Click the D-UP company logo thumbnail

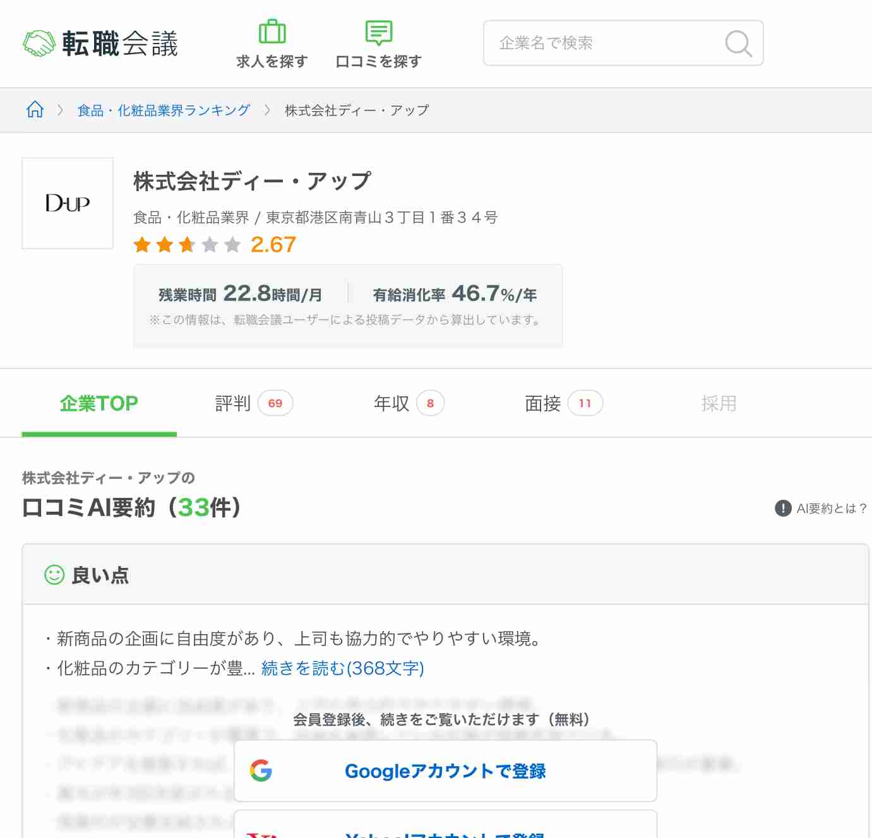tap(67, 203)
